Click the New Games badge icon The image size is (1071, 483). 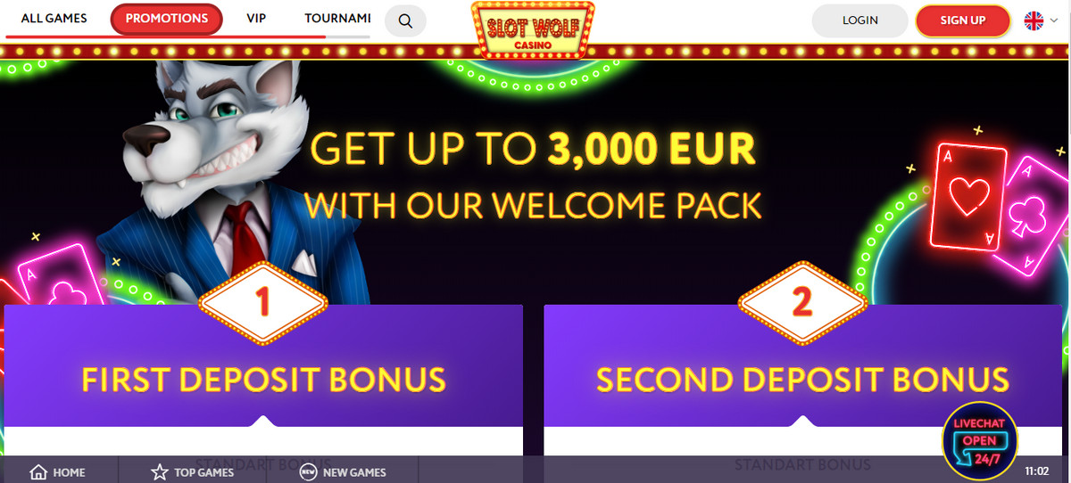coord(308,472)
